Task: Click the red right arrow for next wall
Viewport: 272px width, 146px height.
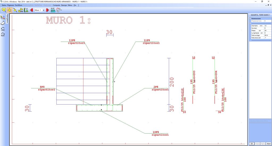Action: [x=48, y=10]
